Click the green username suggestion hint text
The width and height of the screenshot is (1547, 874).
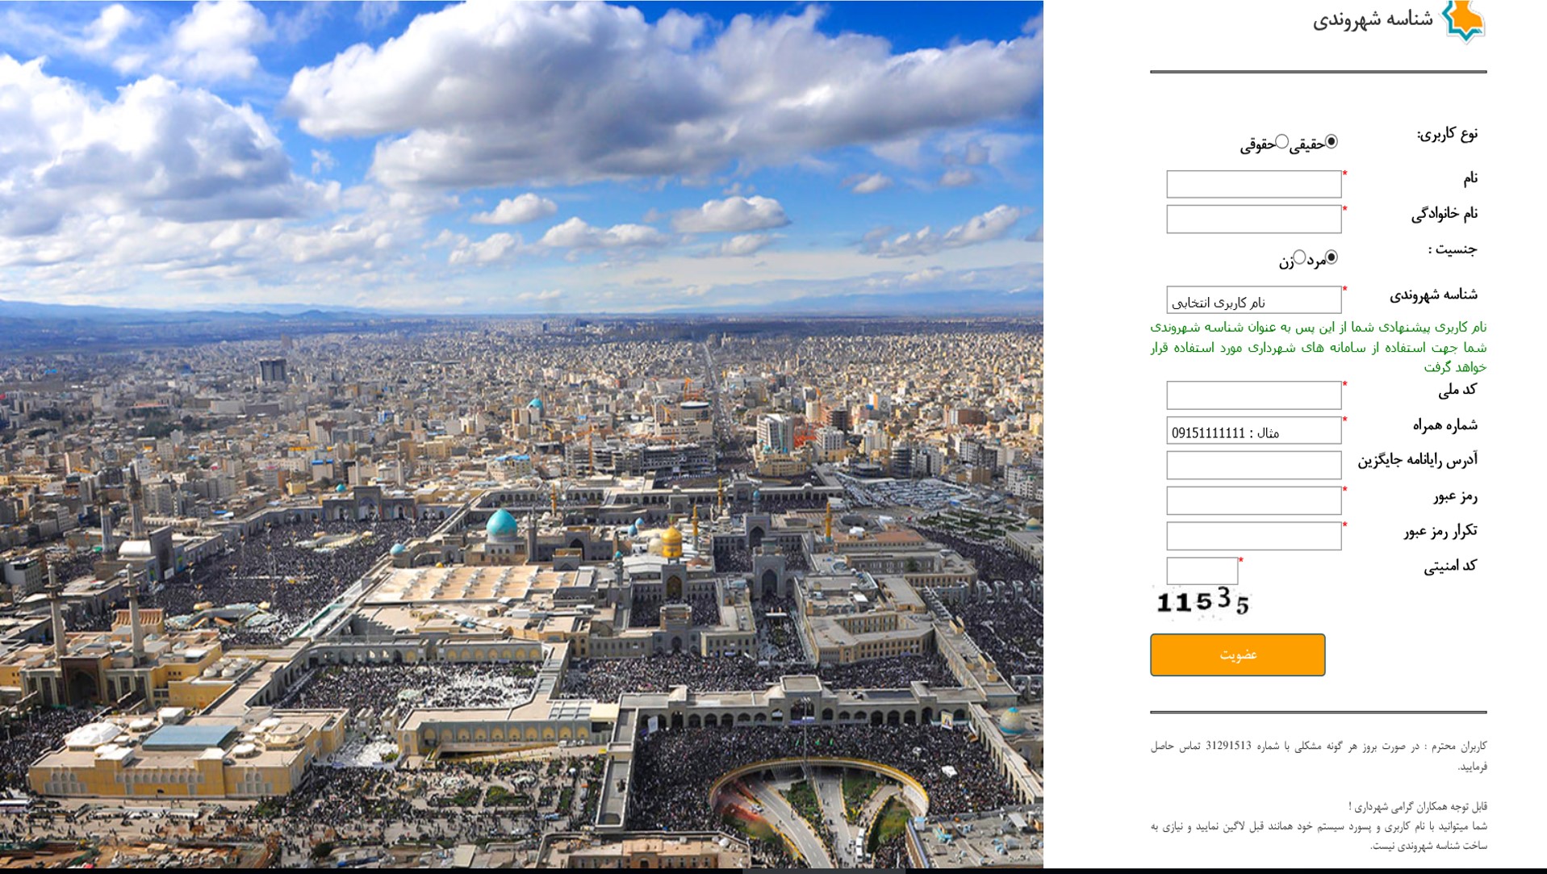(x=1318, y=347)
